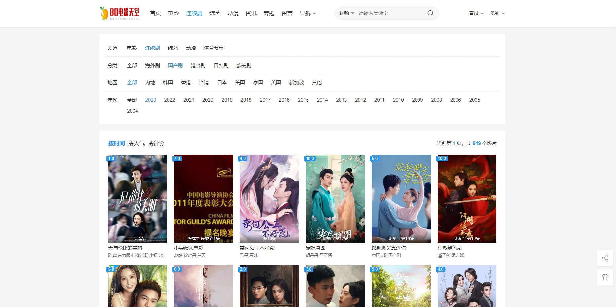
Task: Filter by 港台剧 category
Action: (x=198, y=66)
